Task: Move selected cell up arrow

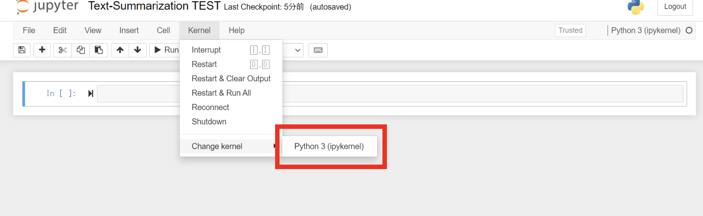Action: 120,50
